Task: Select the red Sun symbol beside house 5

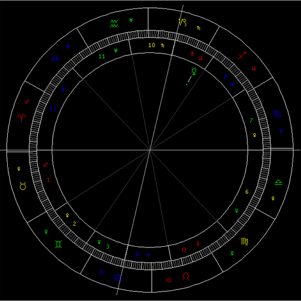Action: (x=184, y=250)
